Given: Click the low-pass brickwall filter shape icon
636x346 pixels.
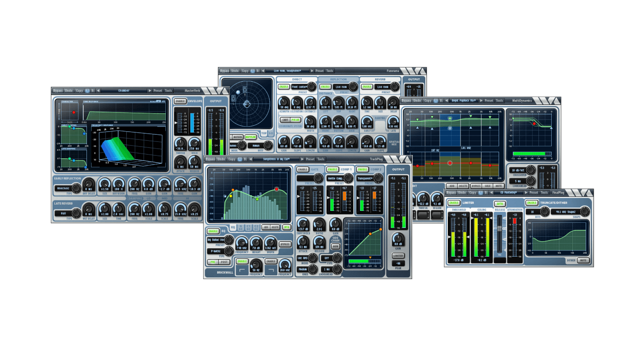Looking at the screenshot, I should tap(271, 270).
